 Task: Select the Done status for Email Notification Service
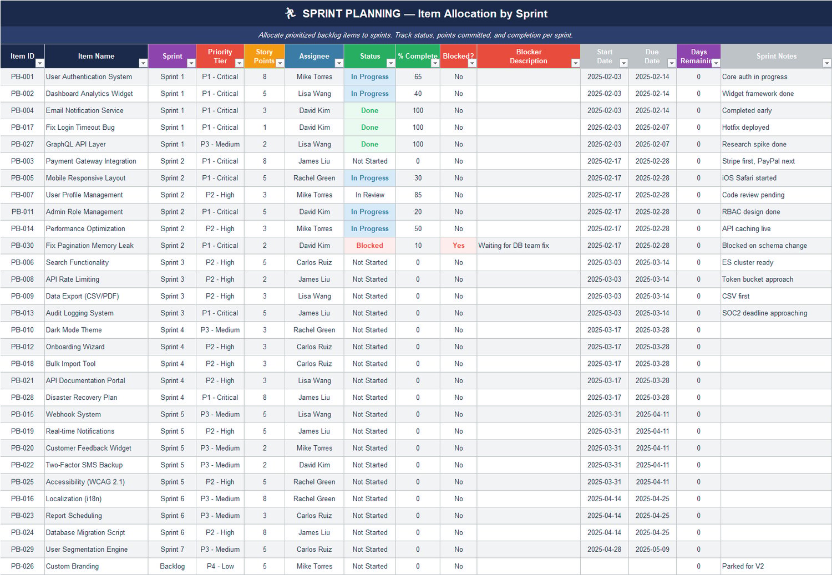[x=370, y=110]
